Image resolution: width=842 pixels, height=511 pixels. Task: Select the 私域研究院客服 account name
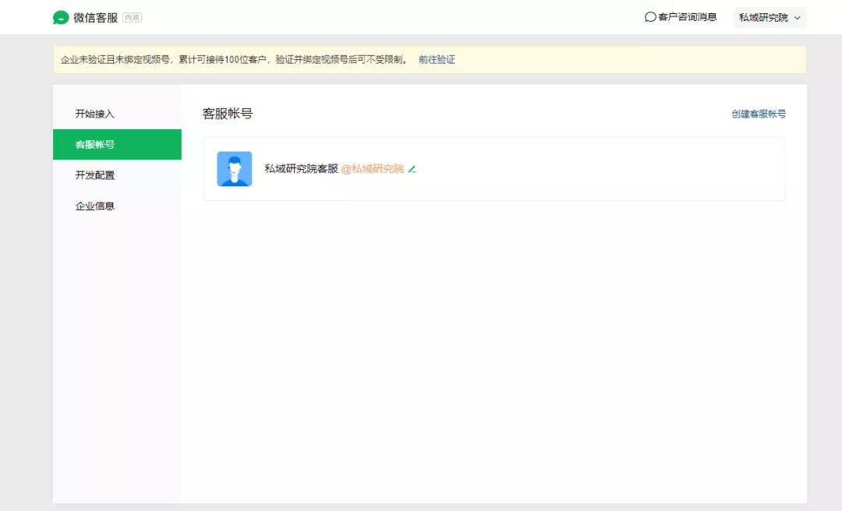[301, 169]
